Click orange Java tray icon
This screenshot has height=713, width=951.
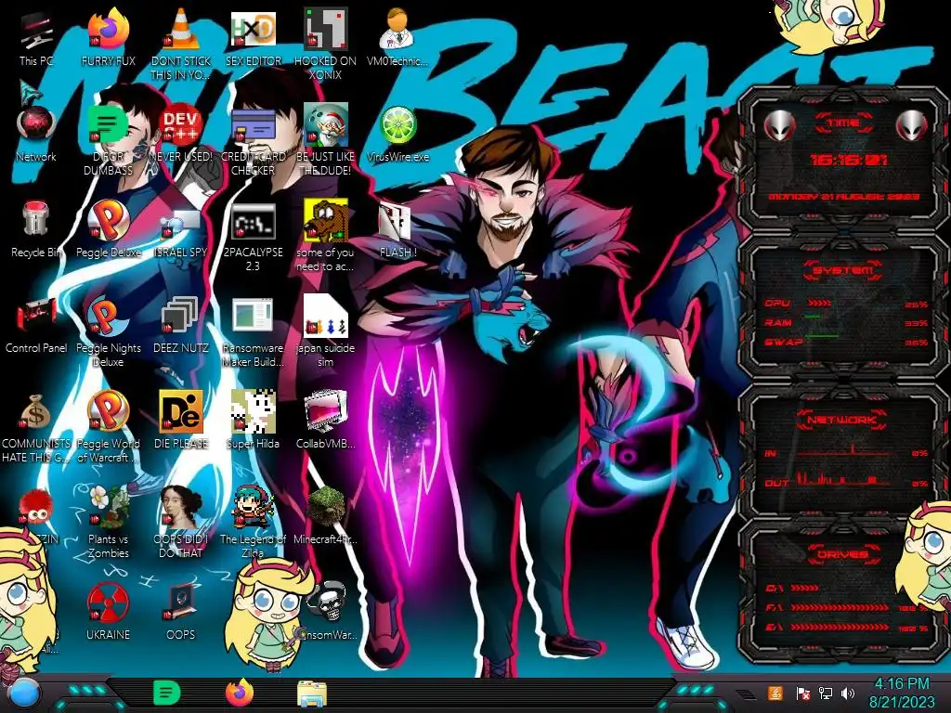[775, 693]
